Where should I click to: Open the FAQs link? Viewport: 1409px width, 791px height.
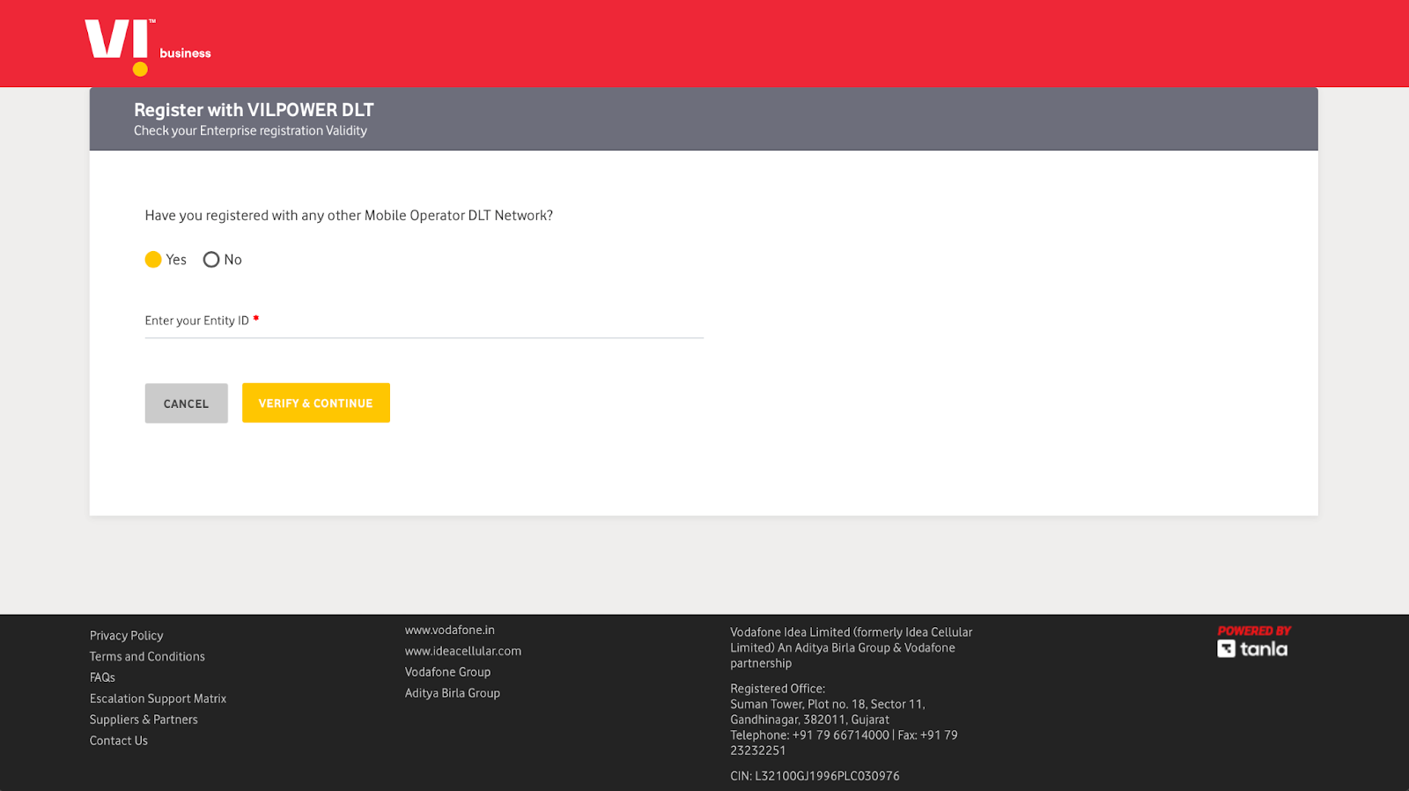[102, 677]
